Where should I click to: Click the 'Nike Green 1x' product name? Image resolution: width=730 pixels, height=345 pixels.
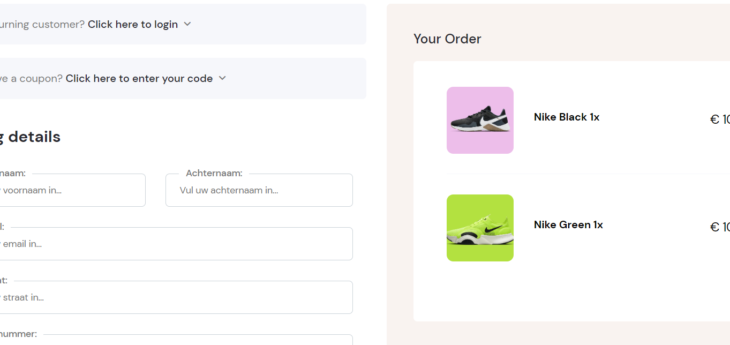pyautogui.click(x=568, y=225)
